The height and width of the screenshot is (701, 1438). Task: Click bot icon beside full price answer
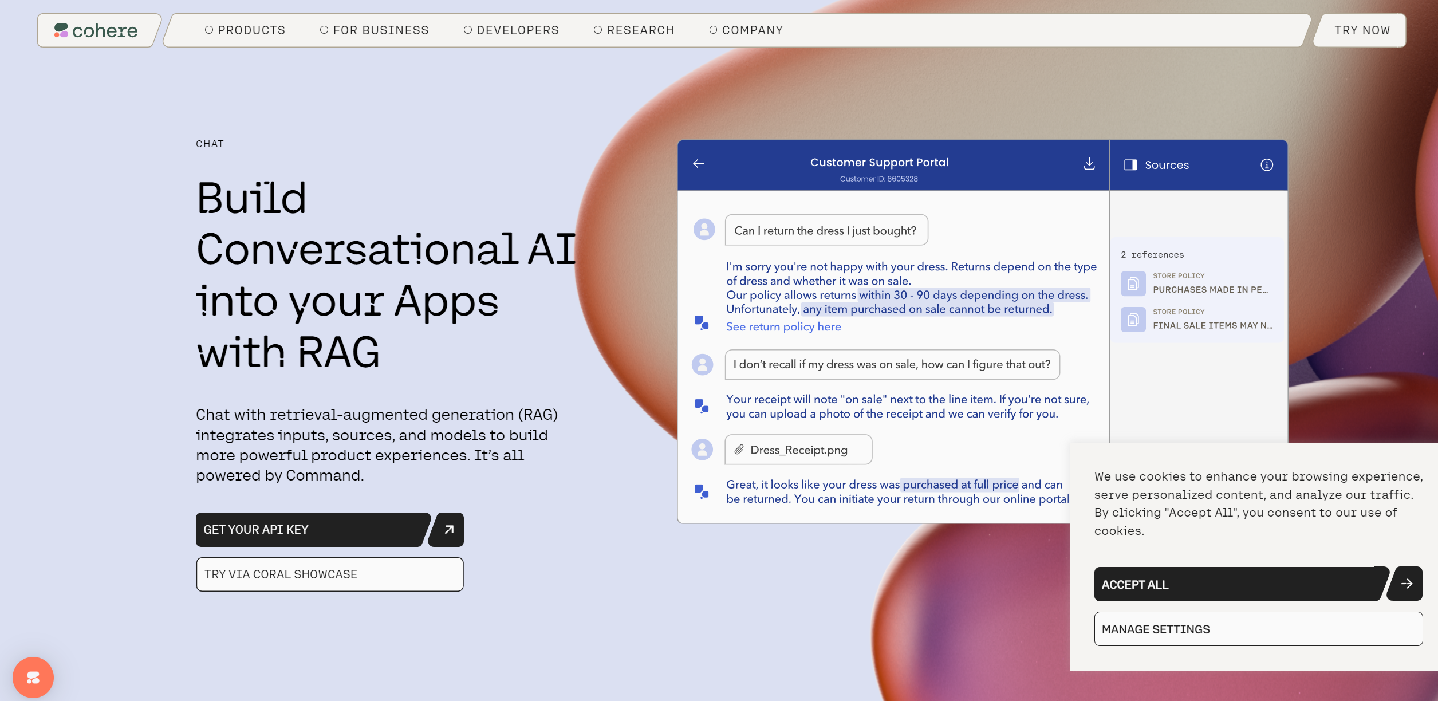coord(702,491)
